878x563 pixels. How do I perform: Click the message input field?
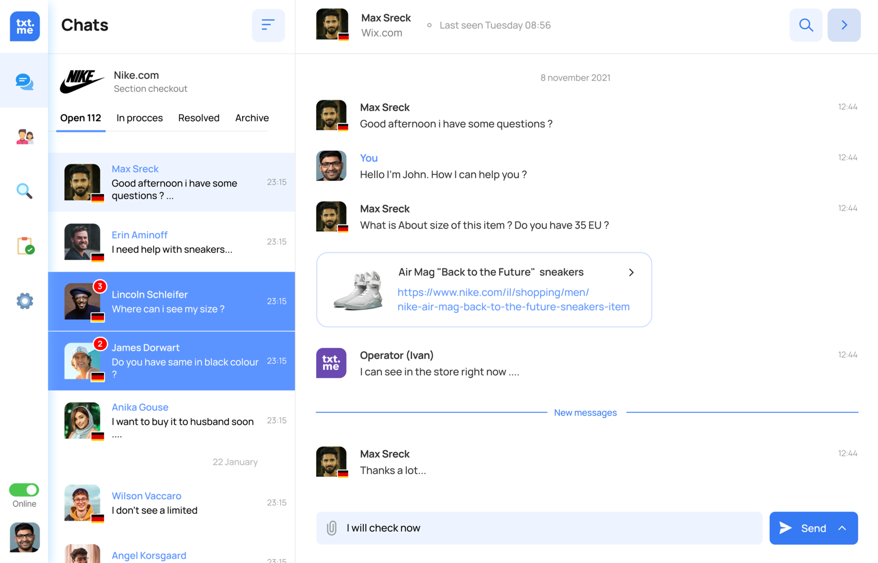[549, 528]
